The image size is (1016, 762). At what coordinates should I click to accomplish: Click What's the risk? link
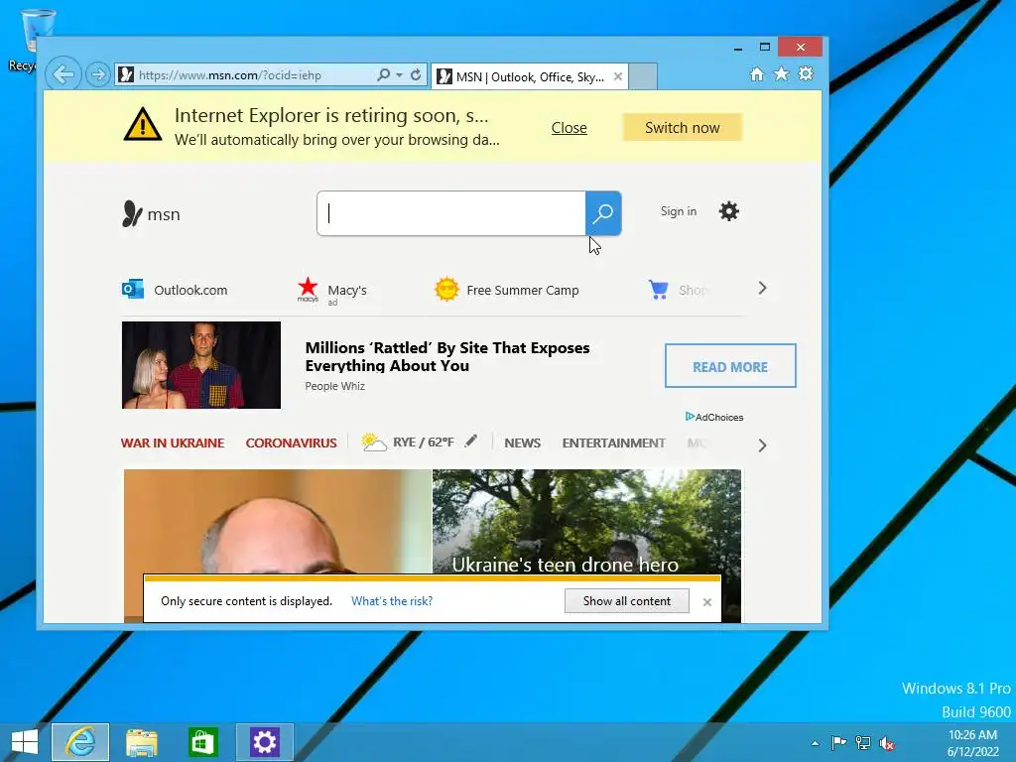[x=392, y=601]
